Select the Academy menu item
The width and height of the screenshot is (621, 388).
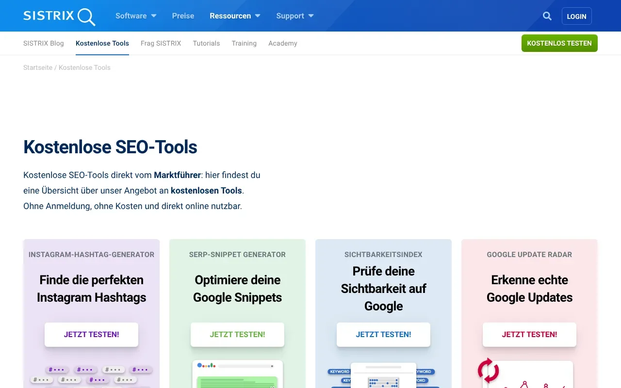282,43
